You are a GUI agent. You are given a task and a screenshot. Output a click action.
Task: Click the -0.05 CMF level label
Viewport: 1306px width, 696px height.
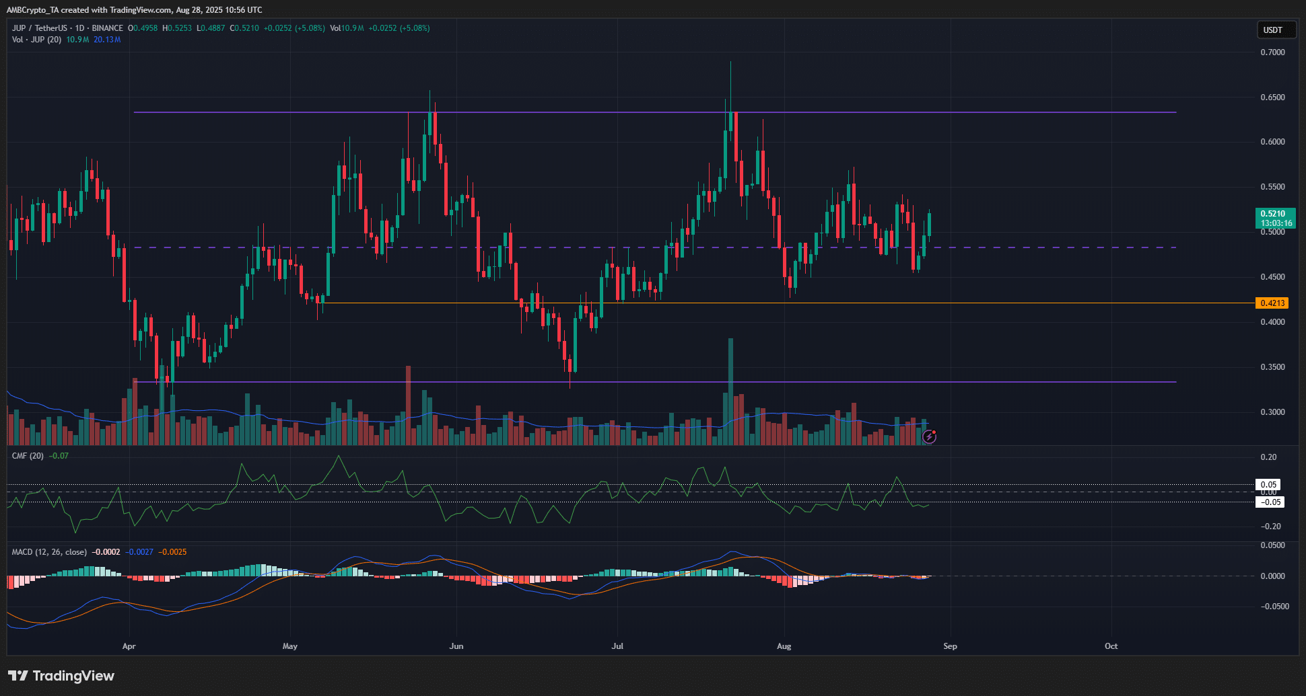pyautogui.click(x=1270, y=502)
